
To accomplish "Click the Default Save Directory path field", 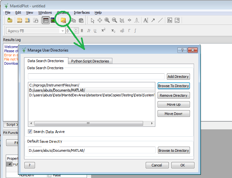I will (92, 150).
